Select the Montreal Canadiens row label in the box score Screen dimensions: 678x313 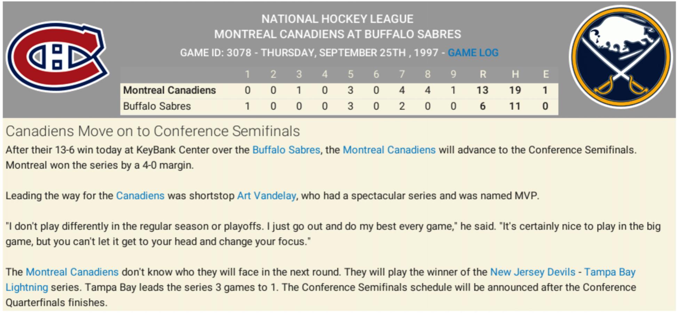[x=169, y=90]
